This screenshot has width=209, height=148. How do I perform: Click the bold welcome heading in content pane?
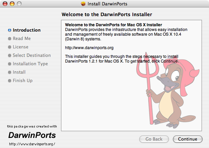pyautogui.click(x=113, y=25)
